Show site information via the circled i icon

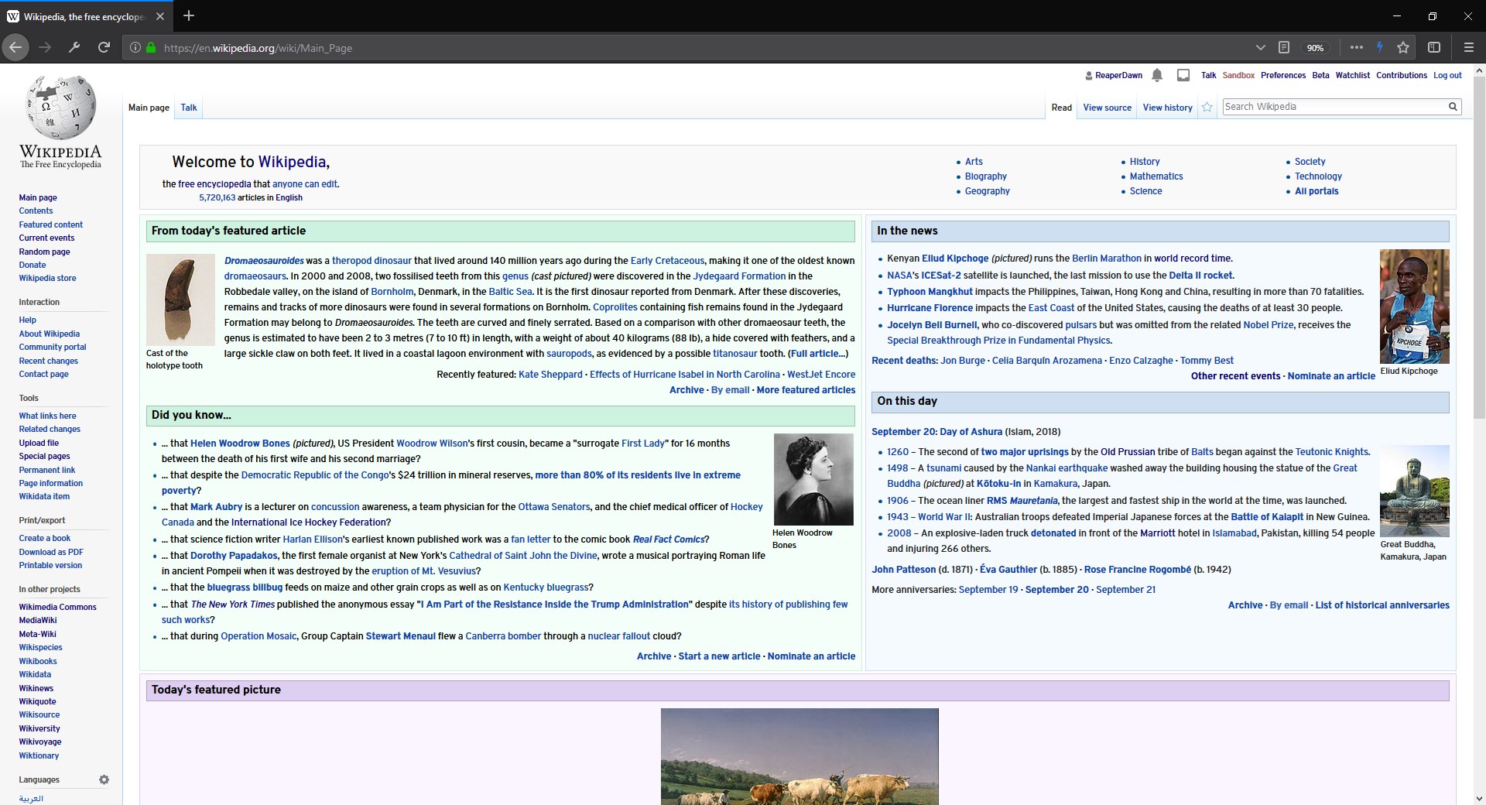[135, 47]
